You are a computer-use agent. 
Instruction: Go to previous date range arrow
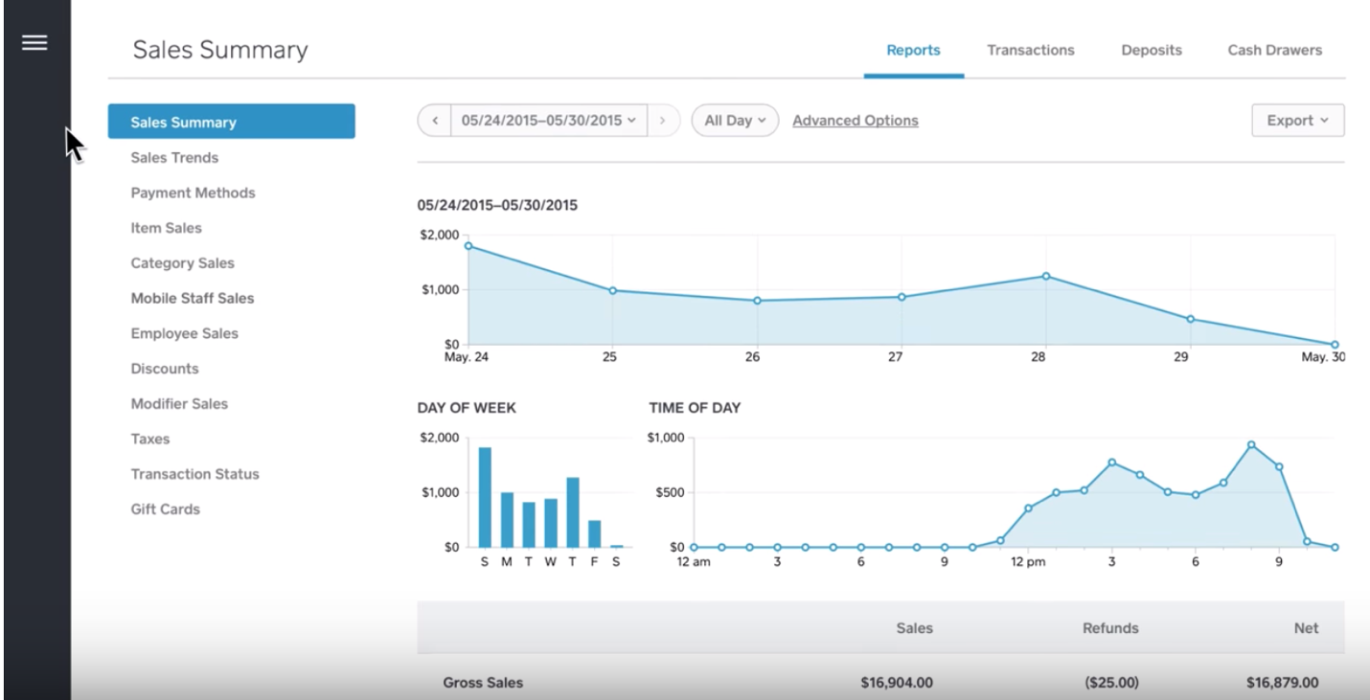click(x=435, y=121)
